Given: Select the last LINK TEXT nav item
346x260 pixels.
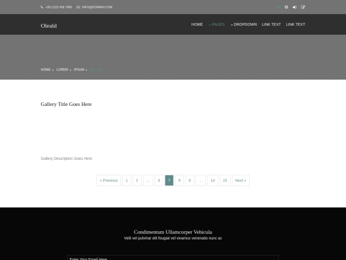Looking at the screenshot, I should tap(295, 24).
